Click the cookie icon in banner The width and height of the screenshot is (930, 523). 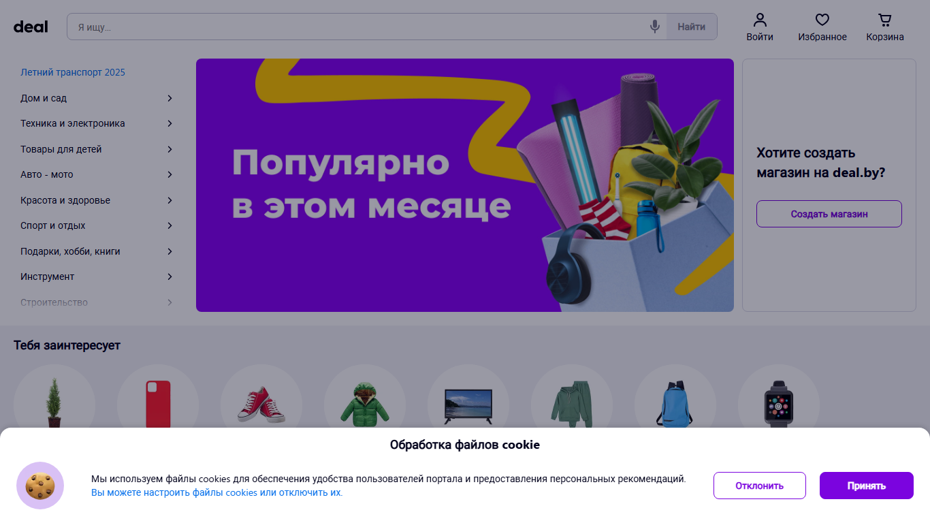click(40, 486)
